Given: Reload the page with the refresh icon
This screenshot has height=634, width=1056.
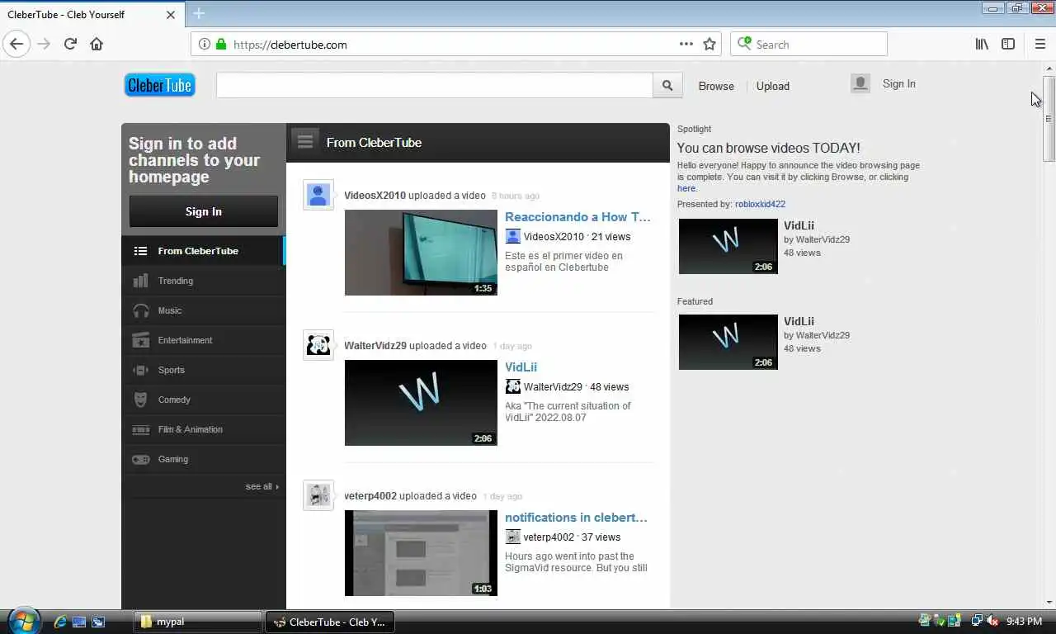Looking at the screenshot, I should tap(70, 45).
